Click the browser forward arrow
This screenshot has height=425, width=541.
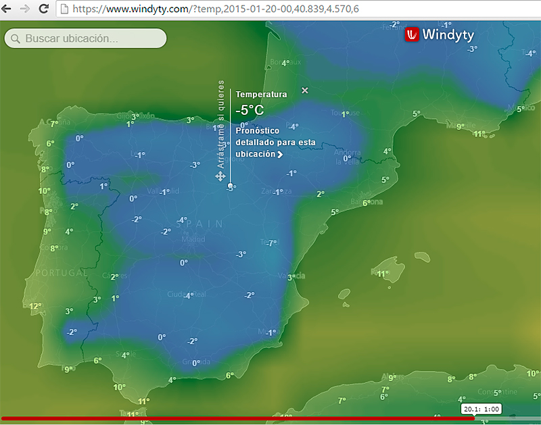[26, 9]
